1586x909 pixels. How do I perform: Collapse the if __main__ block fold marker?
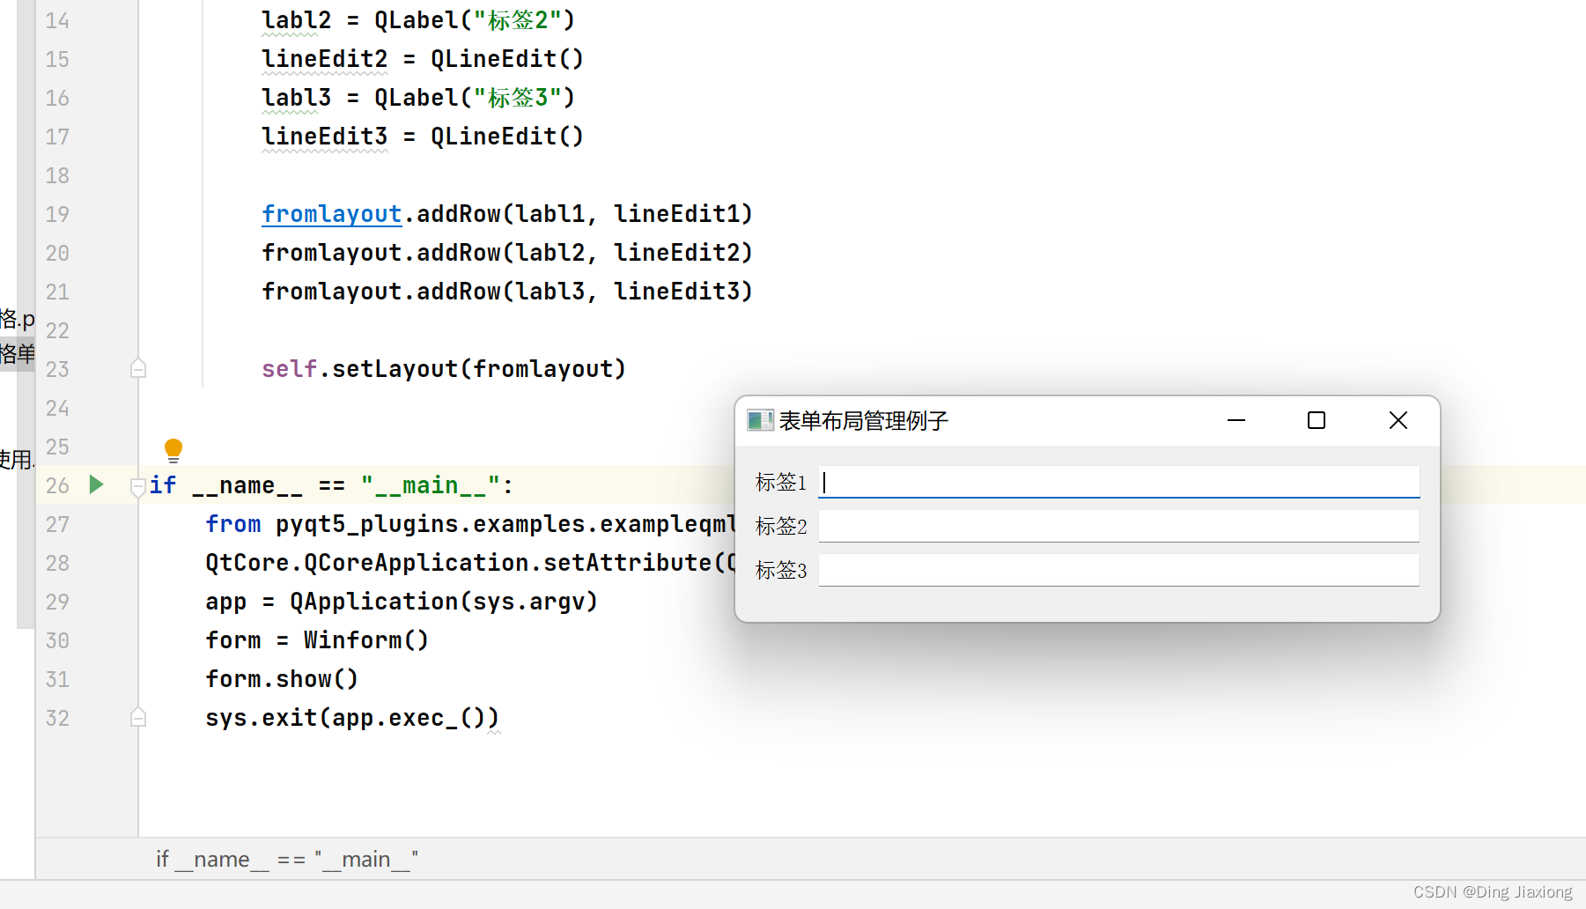[137, 485]
